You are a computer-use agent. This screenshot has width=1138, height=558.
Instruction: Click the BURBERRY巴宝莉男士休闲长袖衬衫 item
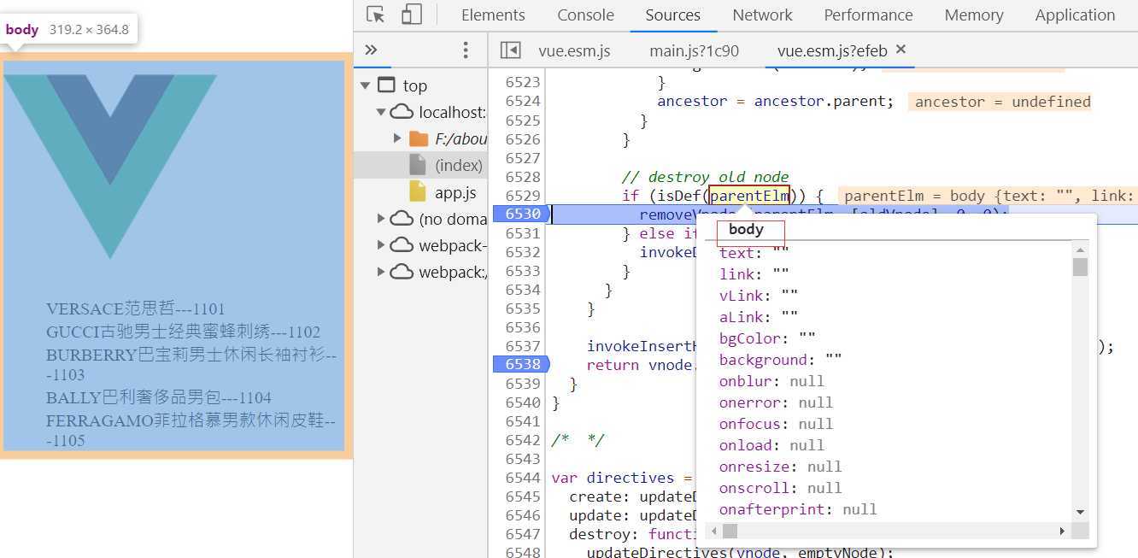(x=191, y=364)
